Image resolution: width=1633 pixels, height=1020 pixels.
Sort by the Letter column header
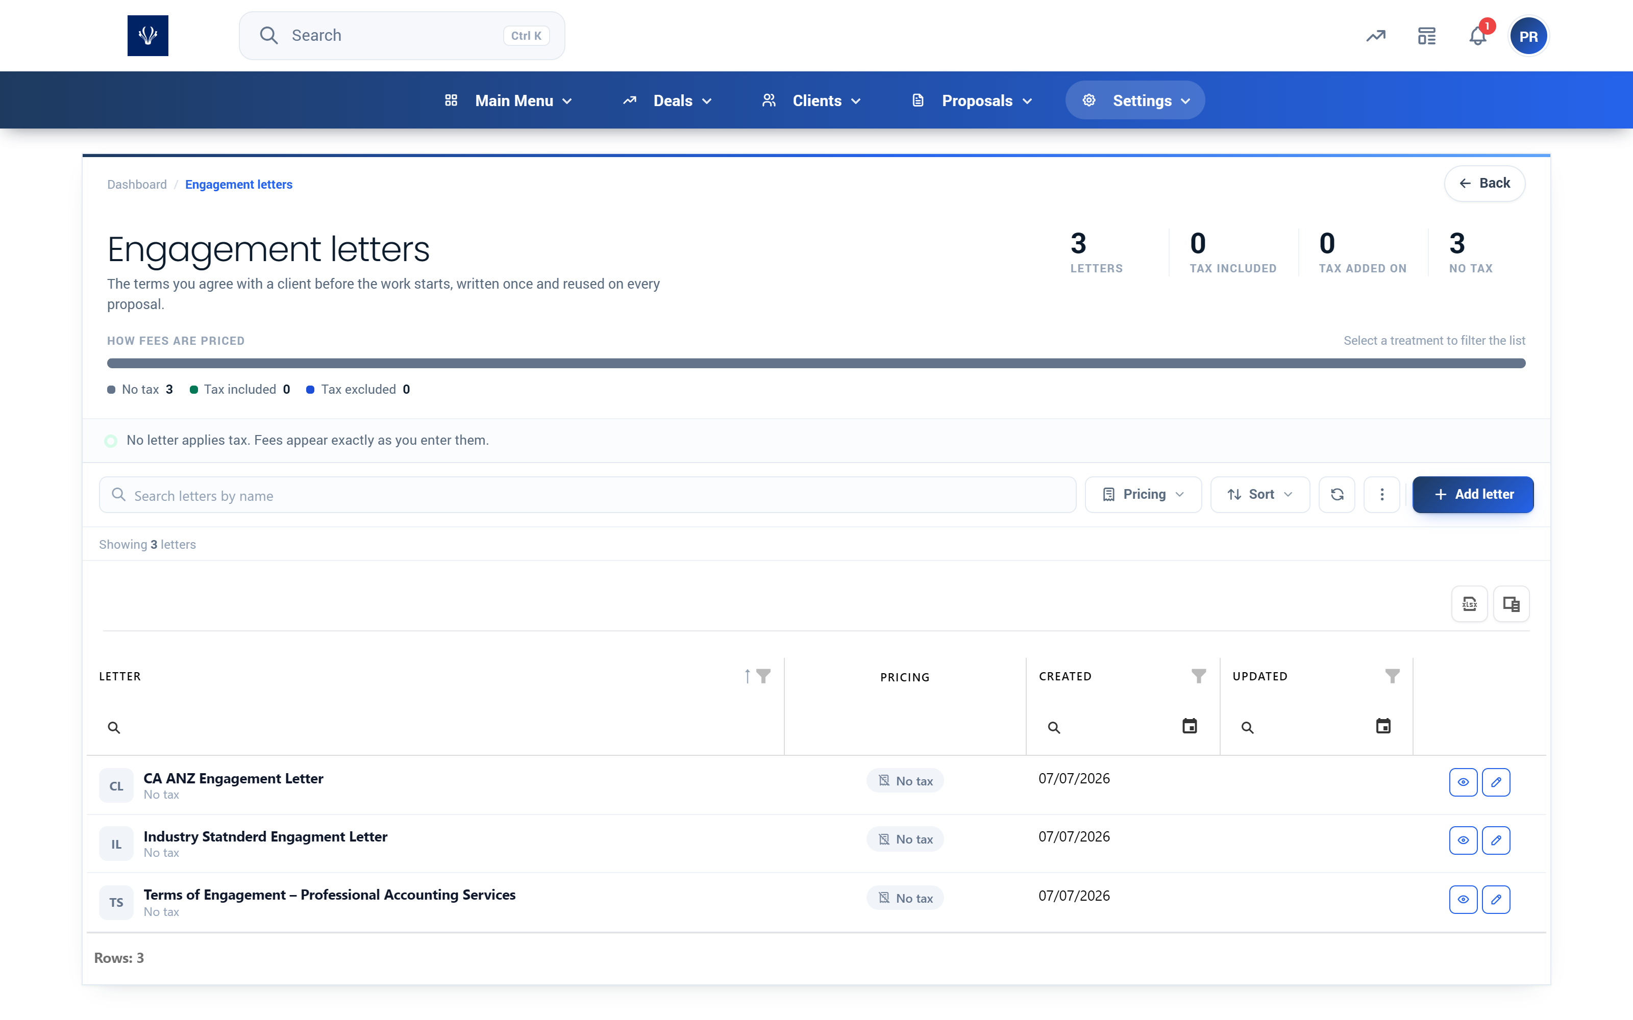point(120,676)
